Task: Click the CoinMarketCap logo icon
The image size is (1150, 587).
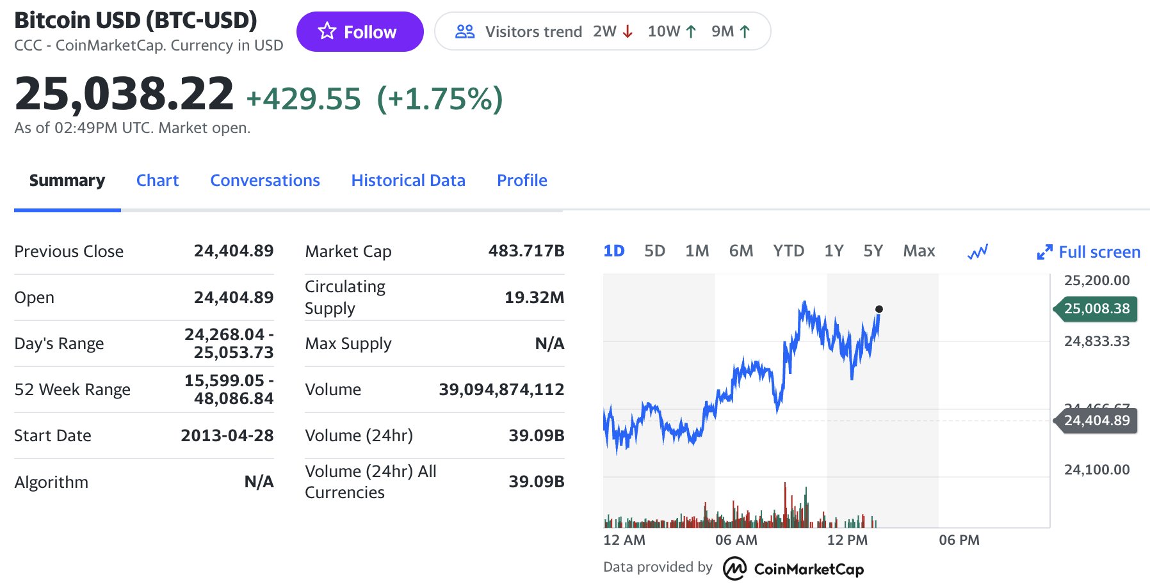Action: click(x=734, y=568)
